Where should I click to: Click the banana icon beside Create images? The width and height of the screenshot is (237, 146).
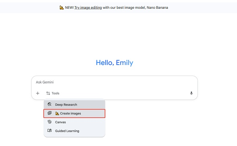[57, 114]
